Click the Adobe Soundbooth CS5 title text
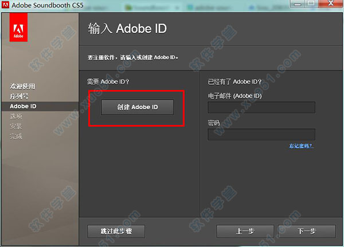Viewport: 344px width, 247px height. (x=48, y=5)
